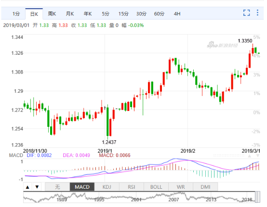Show the WR indicator

[181, 187]
